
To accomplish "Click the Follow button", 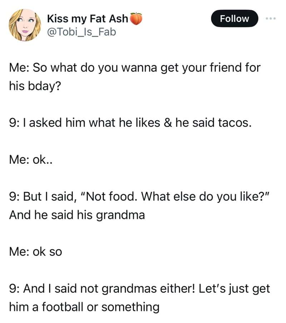I will (x=234, y=19).
